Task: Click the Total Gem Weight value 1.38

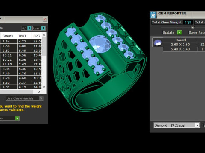Action: coord(188,23)
